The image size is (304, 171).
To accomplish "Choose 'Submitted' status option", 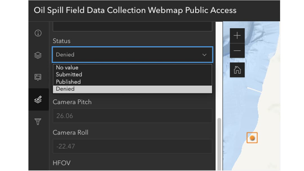I will click(69, 75).
